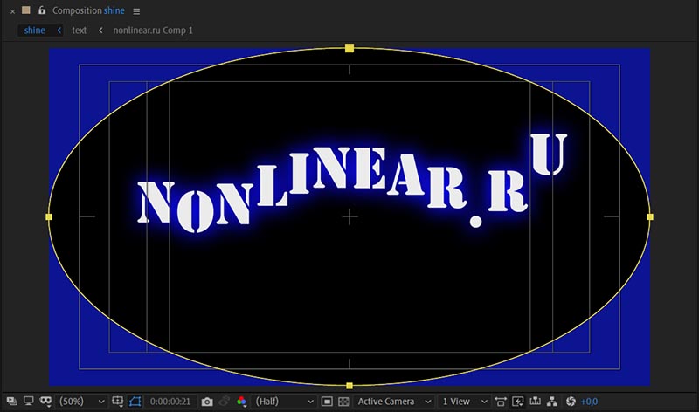Image resolution: width=699 pixels, height=412 pixels.
Task: Open the nonlinear.ru Comp 1 tab
Action: [153, 31]
